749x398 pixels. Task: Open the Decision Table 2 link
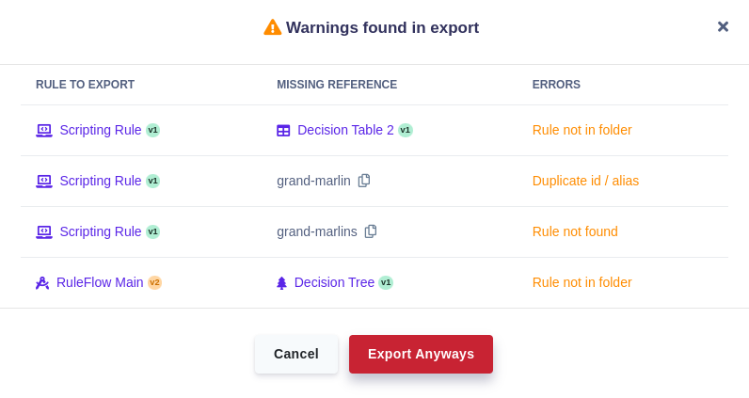(345, 130)
